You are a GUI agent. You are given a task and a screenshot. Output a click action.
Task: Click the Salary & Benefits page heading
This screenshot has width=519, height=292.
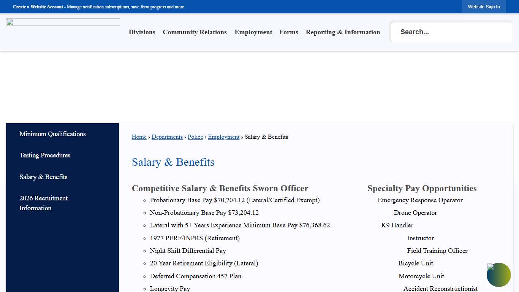[x=173, y=162]
